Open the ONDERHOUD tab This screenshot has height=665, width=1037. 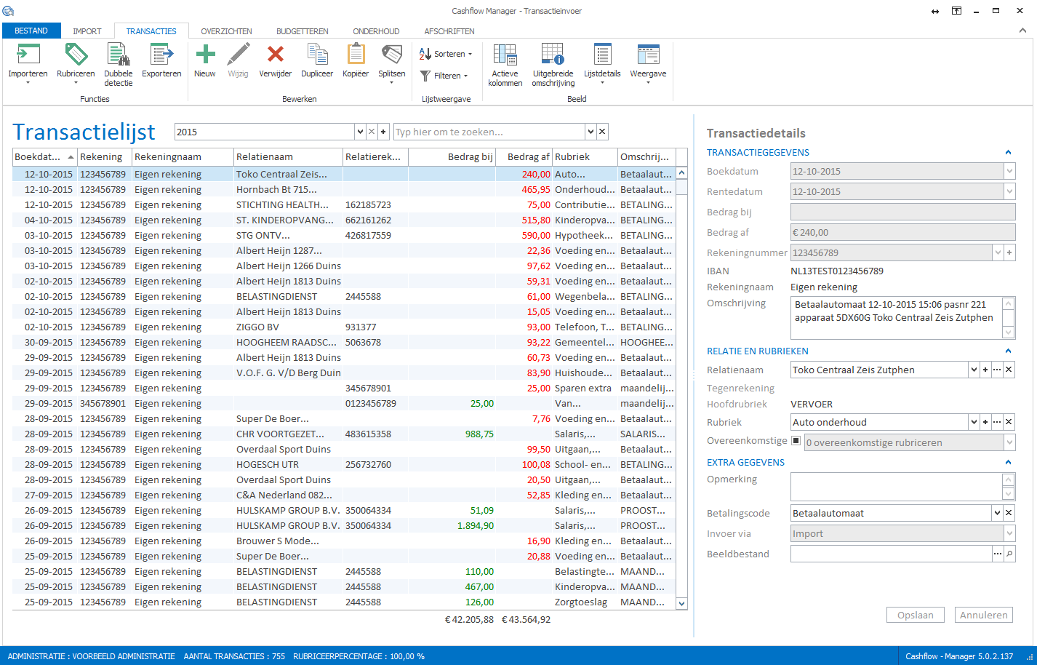click(x=376, y=31)
